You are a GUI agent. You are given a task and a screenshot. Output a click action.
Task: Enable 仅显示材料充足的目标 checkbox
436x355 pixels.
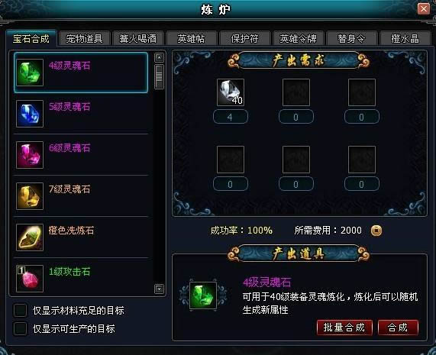click(21, 310)
